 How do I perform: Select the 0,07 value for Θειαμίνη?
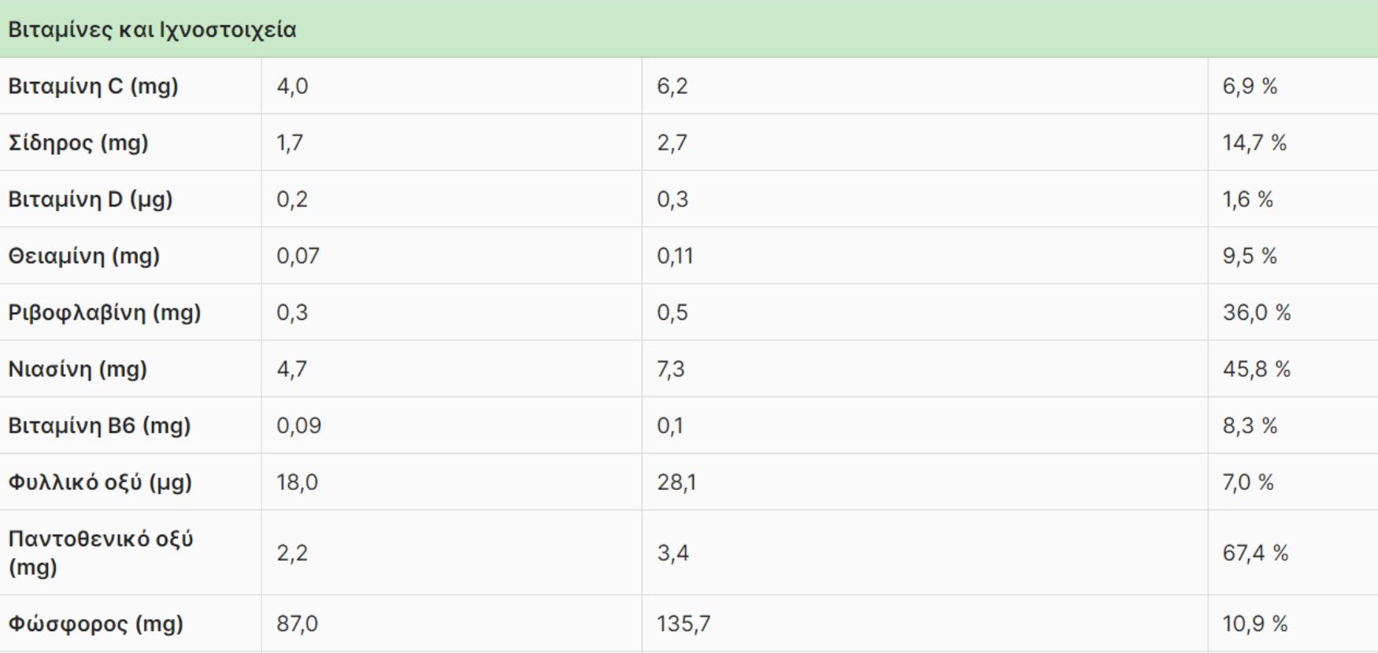(x=298, y=256)
